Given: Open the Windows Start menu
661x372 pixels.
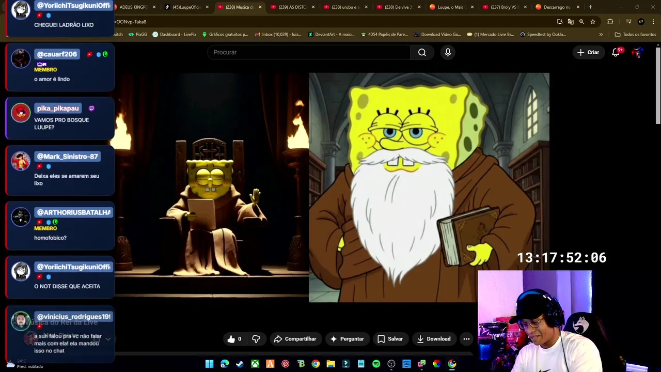Looking at the screenshot, I should pos(210,364).
